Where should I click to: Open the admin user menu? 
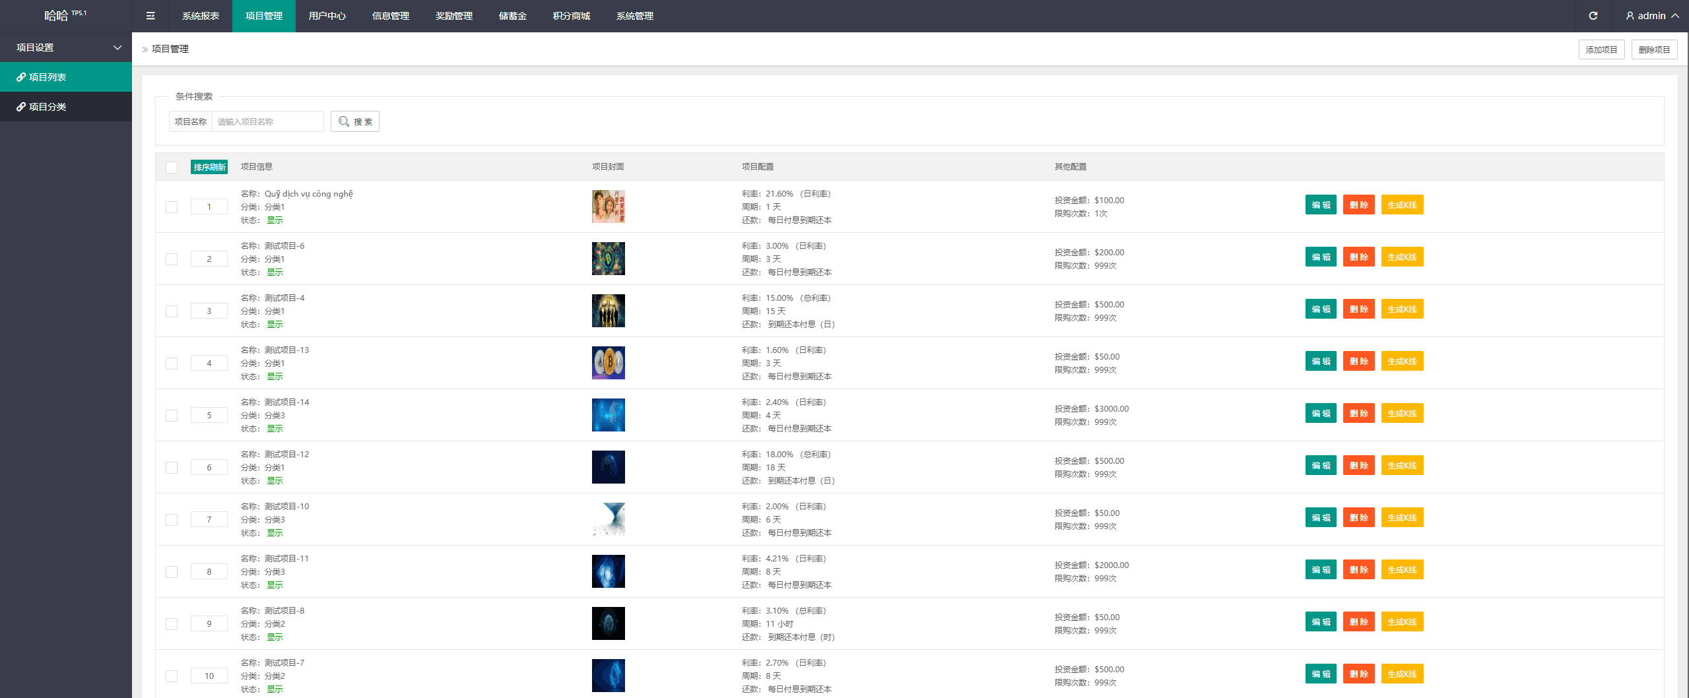[1651, 16]
